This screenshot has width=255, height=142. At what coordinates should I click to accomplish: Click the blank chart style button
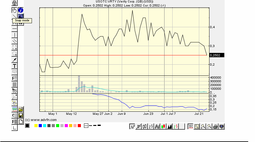182,127
